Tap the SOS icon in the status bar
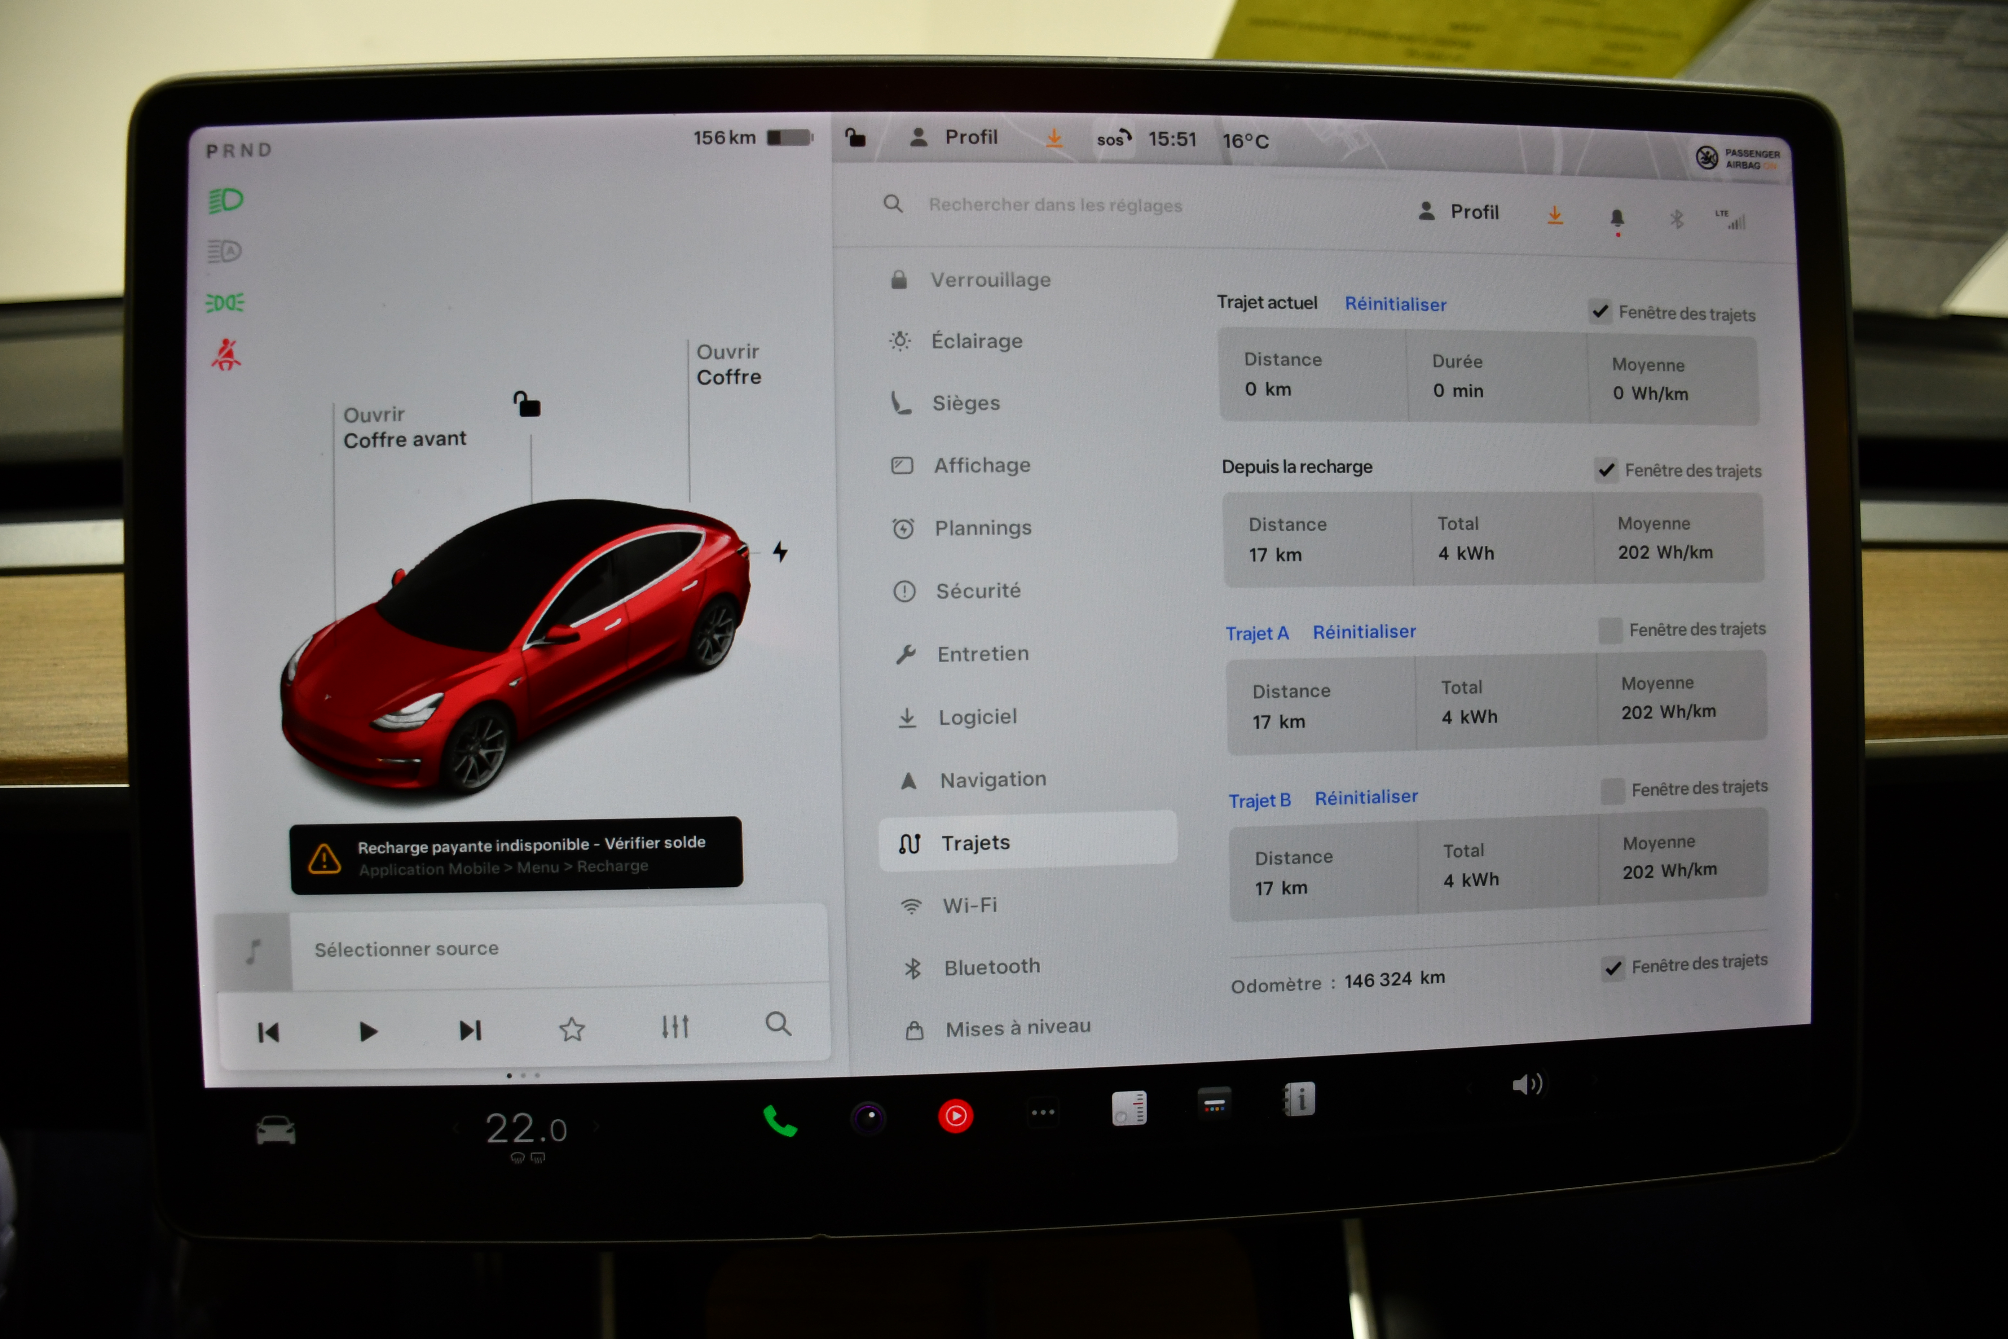 (x=1113, y=139)
